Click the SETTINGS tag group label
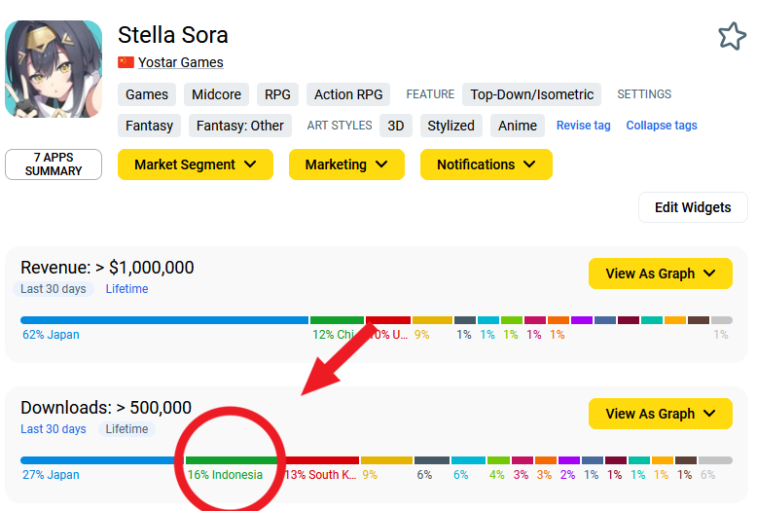 coord(644,94)
